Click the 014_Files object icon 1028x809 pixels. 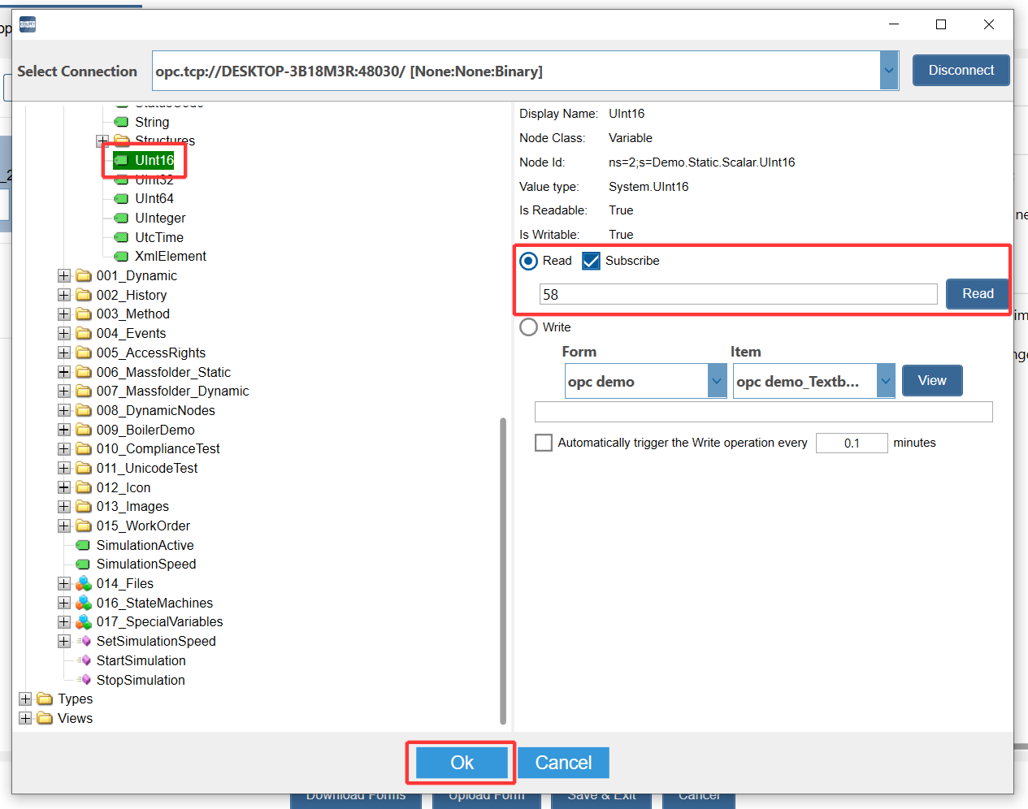[x=83, y=584]
